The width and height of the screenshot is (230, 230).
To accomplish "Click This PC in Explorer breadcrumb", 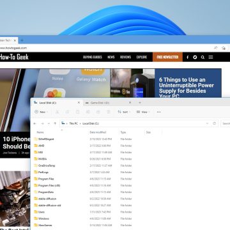I will pos(73,123).
